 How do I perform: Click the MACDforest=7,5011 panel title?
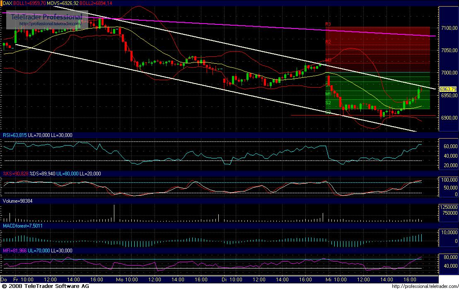point(22,226)
